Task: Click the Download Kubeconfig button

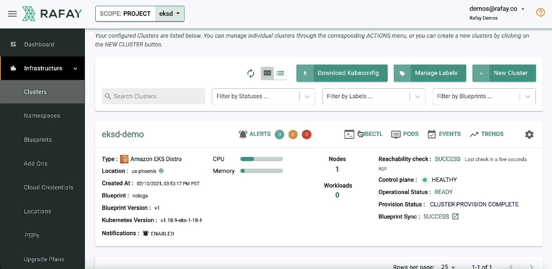Action: coord(342,73)
